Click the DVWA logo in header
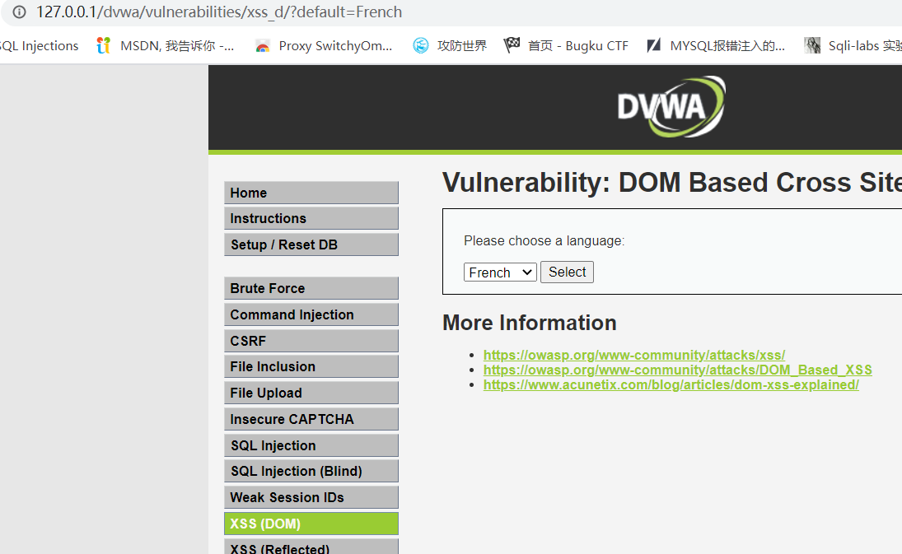This screenshot has width=902, height=554. [671, 107]
